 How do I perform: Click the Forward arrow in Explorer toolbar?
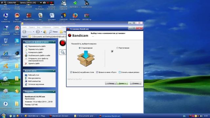point(38,32)
